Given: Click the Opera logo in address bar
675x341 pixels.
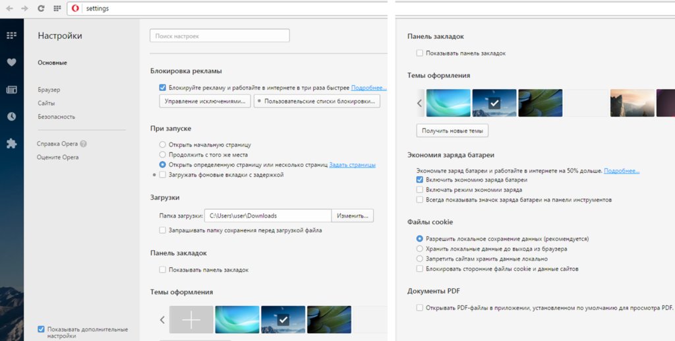Looking at the screenshot, I should pyautogui.click(x=75, y=8).
